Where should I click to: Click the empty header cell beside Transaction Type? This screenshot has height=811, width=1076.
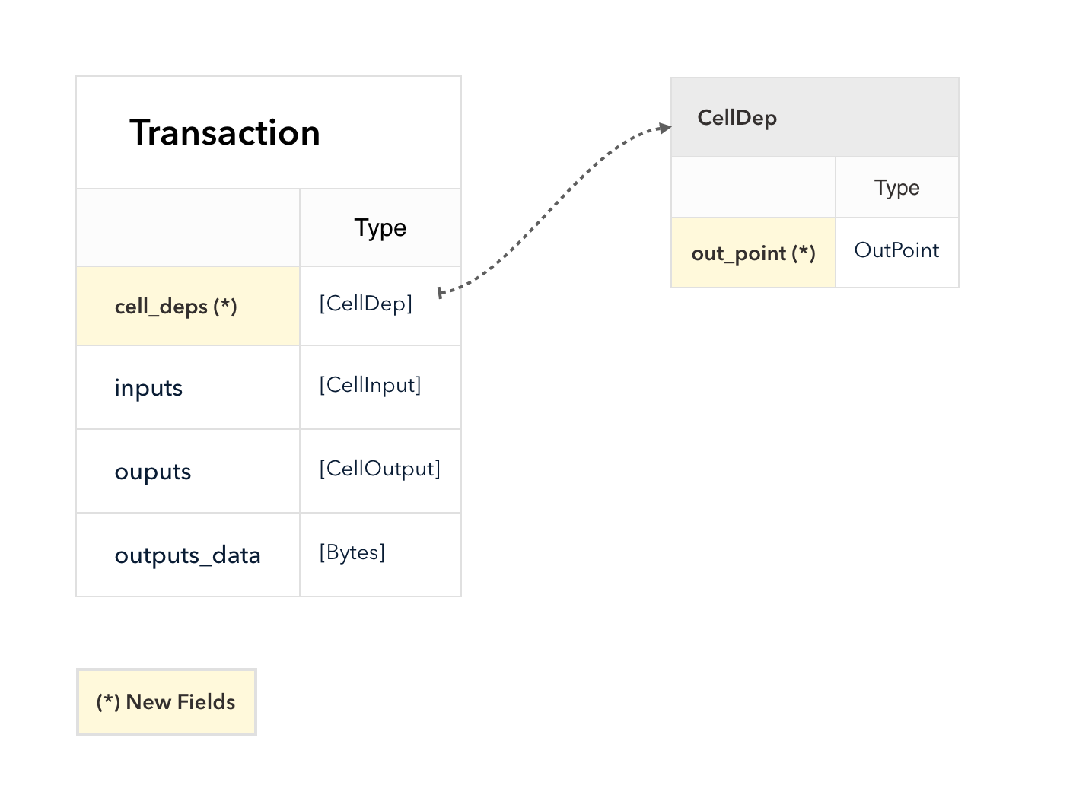point(188,227)
